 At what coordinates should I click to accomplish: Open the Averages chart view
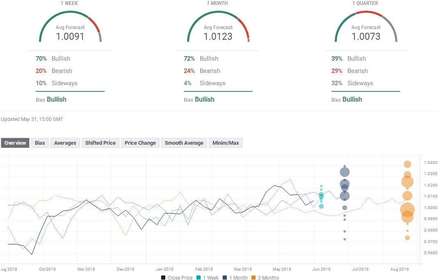coord(65,143)
